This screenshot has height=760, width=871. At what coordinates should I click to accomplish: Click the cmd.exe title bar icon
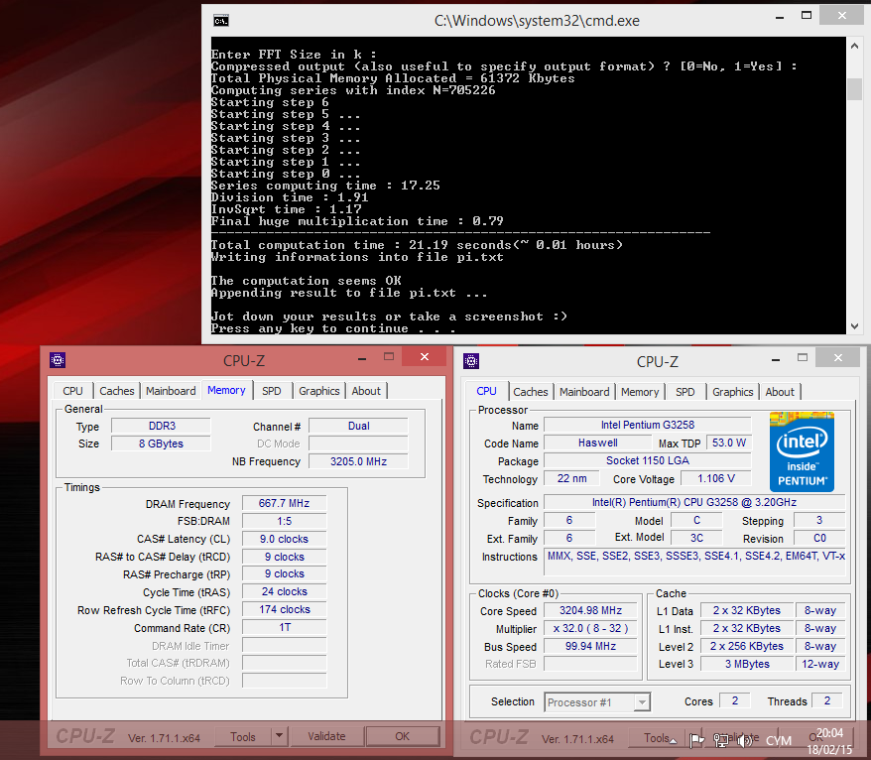pyautogui.click(x=220, y=21)
